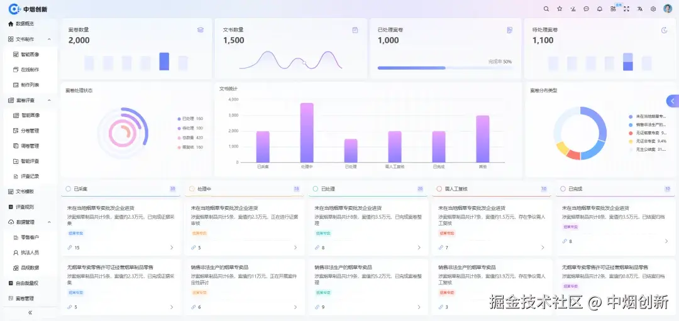This screenshot has width=679, height=321.
Task: Click the status circle beside 已采集
Action: (x=68, y=188)
